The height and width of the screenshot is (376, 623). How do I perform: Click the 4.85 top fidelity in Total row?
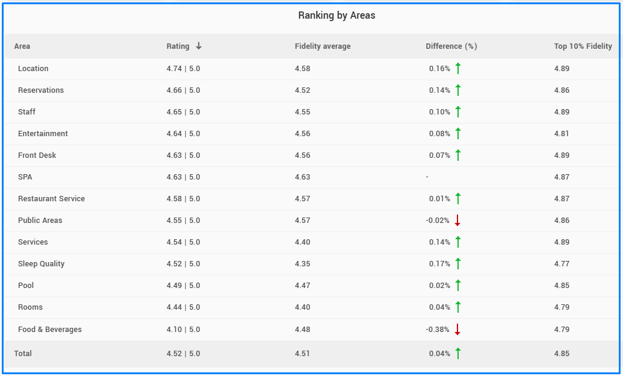pos(562,353)
